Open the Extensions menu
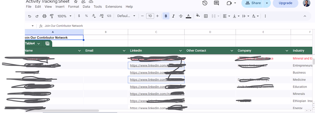The width and height of the screenshot is (315, 113). click(x=114, y=7)
